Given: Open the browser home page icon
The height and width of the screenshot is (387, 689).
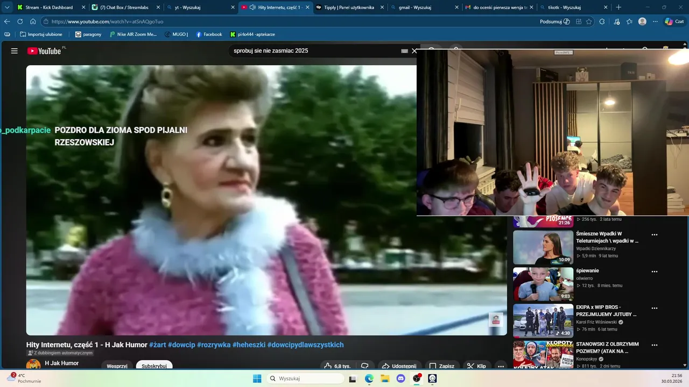Looking at the screenshot, I should (33, 21).
